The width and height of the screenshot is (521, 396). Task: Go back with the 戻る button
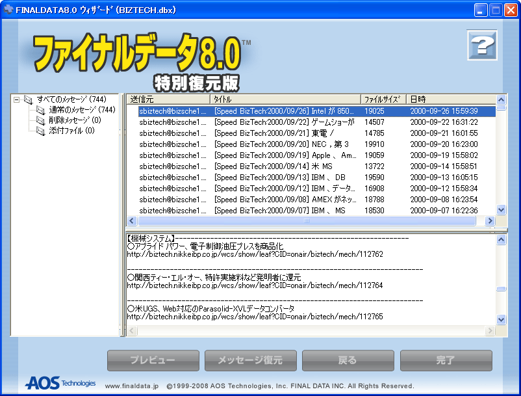coord(348,360)
